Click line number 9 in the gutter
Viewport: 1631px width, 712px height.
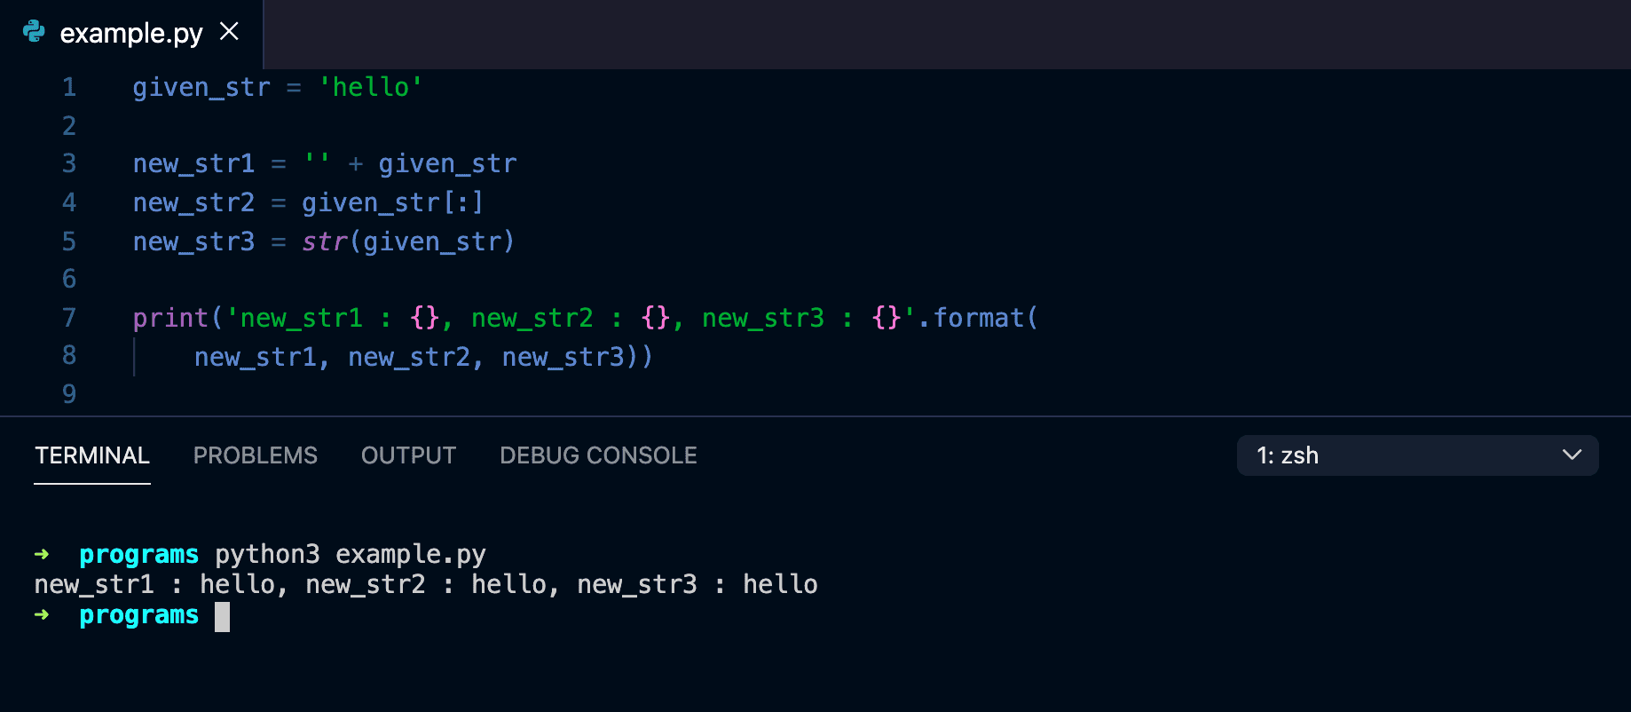point(69,393)
